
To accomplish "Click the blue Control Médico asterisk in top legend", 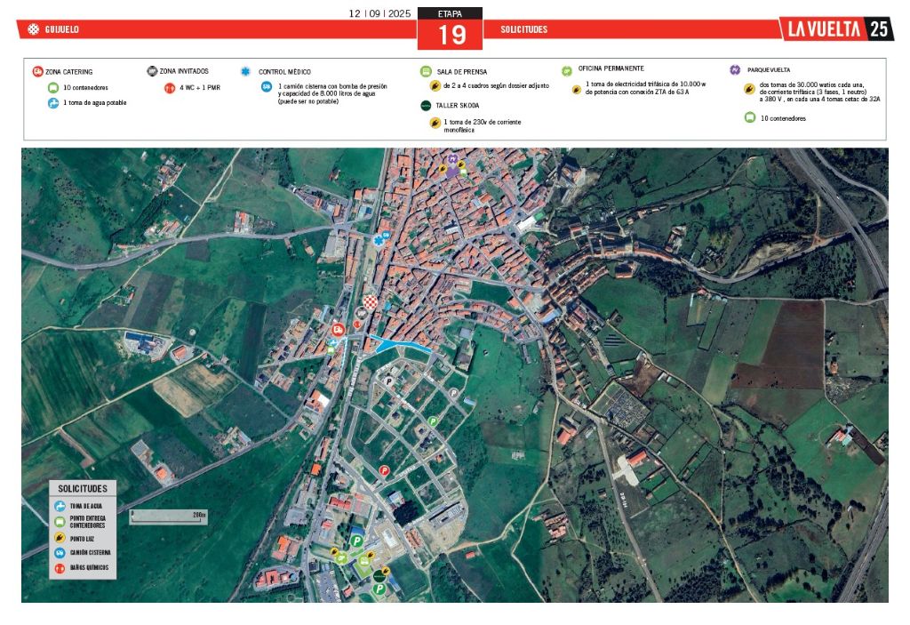I will [245, 71].
